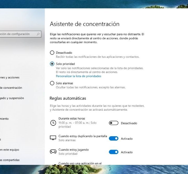The width and height of the screenshot is (188, 174).
Task: Click the search magnifier icon
Action: [38, 34]
